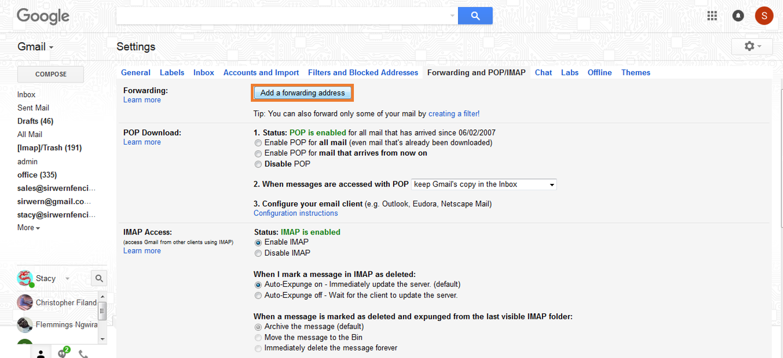Click Add a forwarding address
Image resolution: width=783 pixels, height=358 pixels.
302,92
